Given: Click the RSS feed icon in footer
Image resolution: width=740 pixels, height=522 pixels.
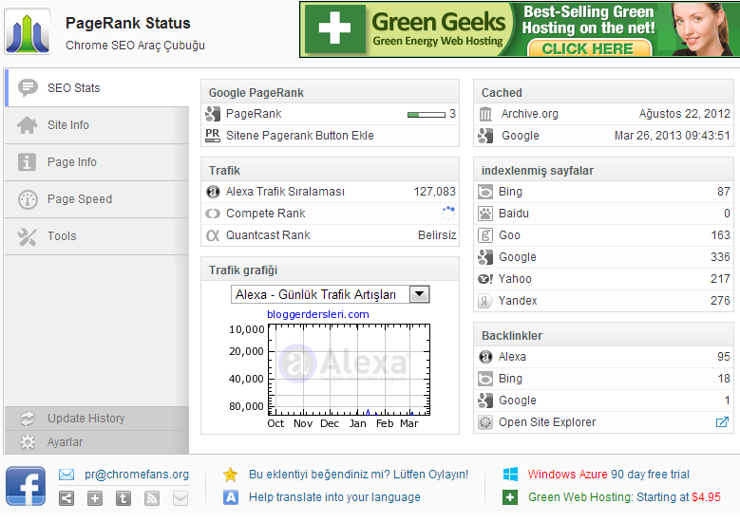Looking at the screenshot, I should [x=152, y=498].
